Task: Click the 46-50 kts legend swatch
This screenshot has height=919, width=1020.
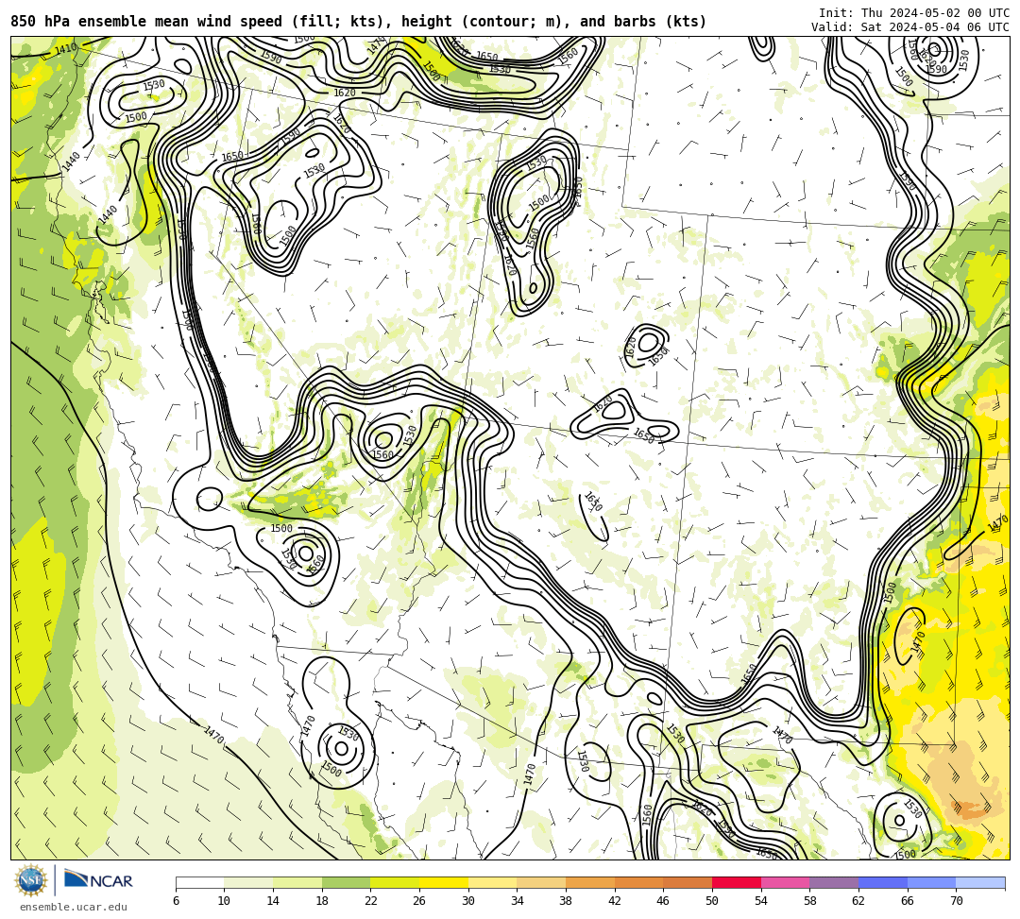Action: [x=688, y=882]
